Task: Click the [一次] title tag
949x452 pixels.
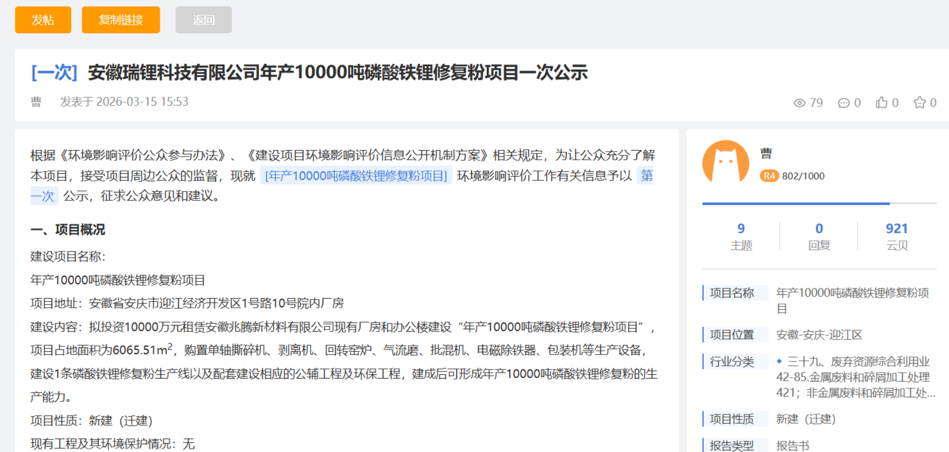Action: point(54,72)
